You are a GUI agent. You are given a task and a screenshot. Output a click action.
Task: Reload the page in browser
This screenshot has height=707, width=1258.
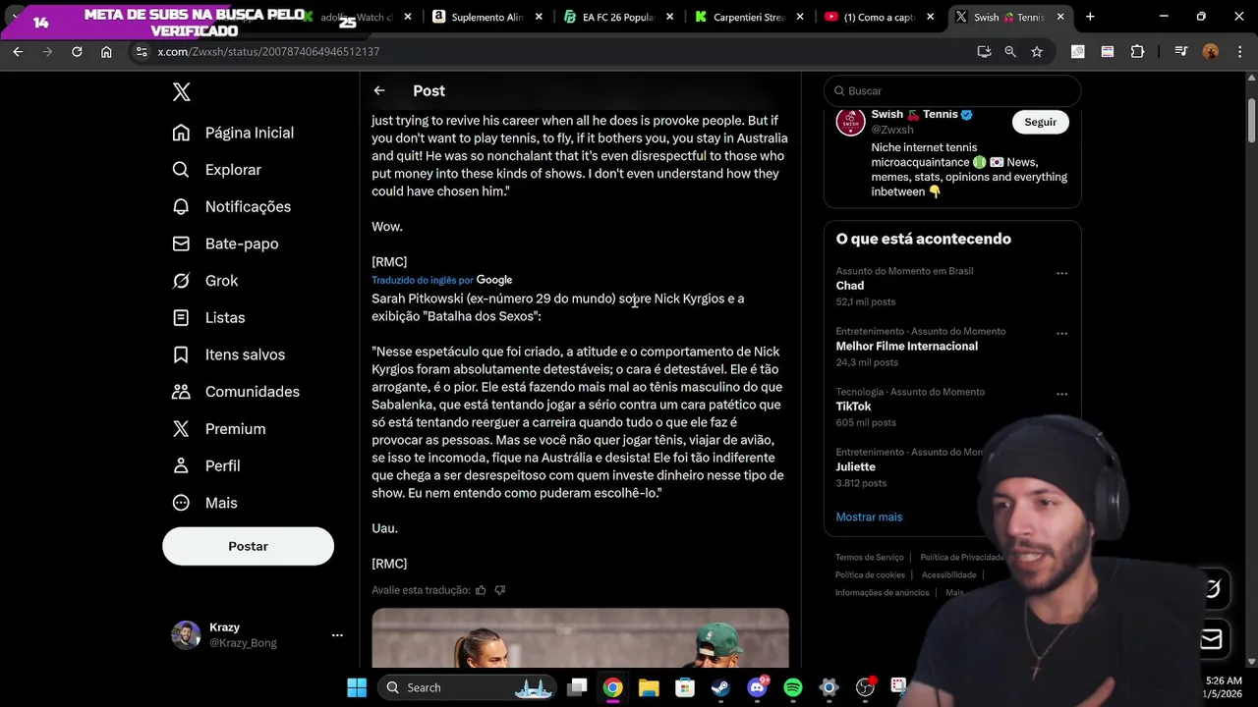click(x=77, y=51)
